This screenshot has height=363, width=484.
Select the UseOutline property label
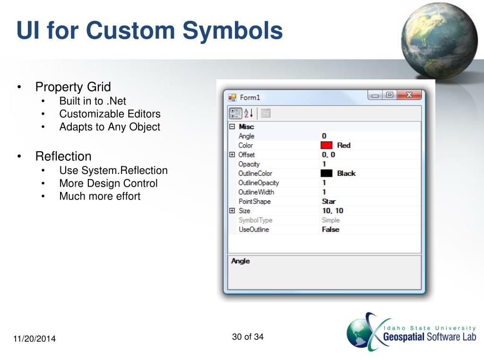(254, 230)
